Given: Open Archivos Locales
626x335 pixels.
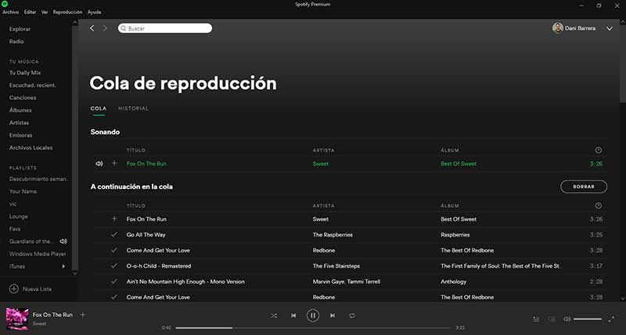Looking at the screenshot, I should [x=31, y=148].
